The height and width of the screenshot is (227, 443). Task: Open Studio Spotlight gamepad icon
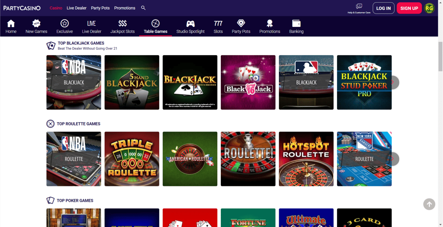(190, 24)
